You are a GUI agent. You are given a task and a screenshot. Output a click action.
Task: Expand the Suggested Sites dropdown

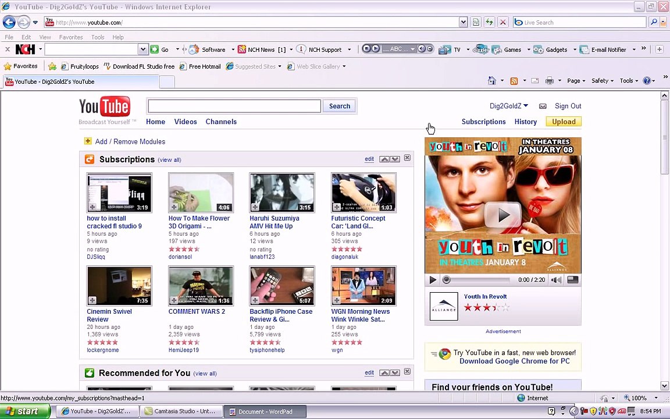point(279,66)
